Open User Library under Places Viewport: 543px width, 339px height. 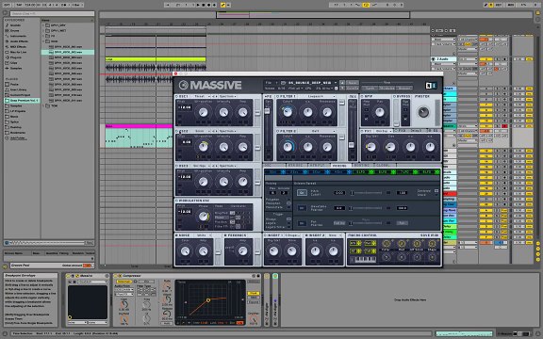tap(18, 89)
